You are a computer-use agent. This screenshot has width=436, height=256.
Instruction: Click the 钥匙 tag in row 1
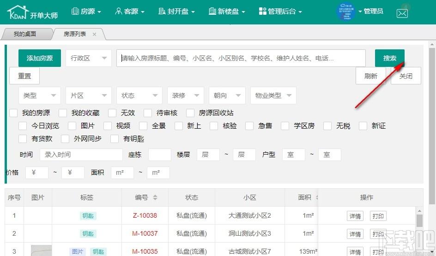click(x=88, y=216)
